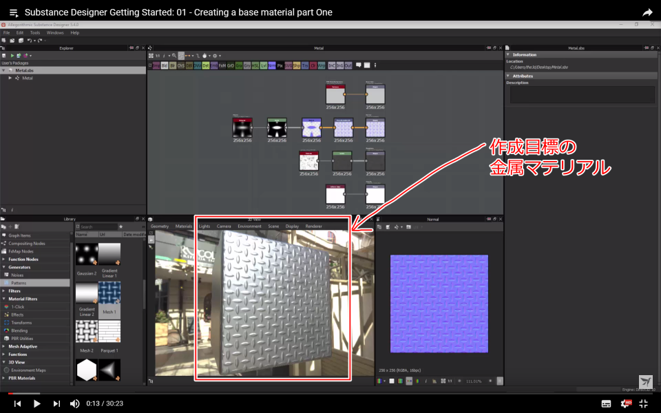Open the Edit menu

[x=20, y=32]
